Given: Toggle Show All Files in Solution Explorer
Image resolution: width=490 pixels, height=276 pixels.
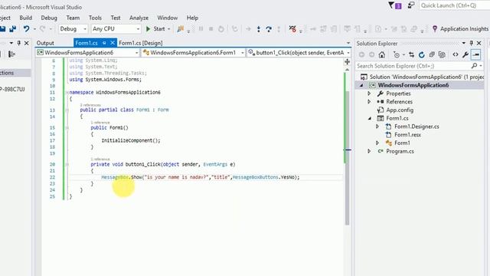Looking at the screenshot, I should point(442,54).
